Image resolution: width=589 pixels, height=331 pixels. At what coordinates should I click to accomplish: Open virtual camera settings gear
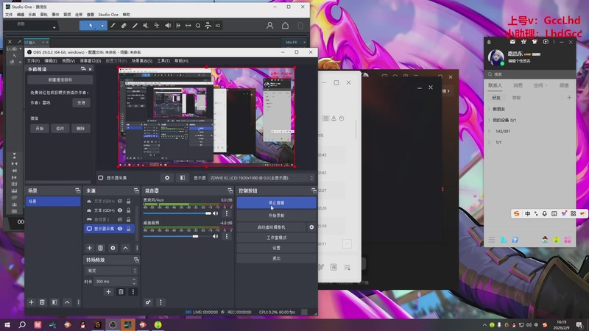[x=311, y=227]
